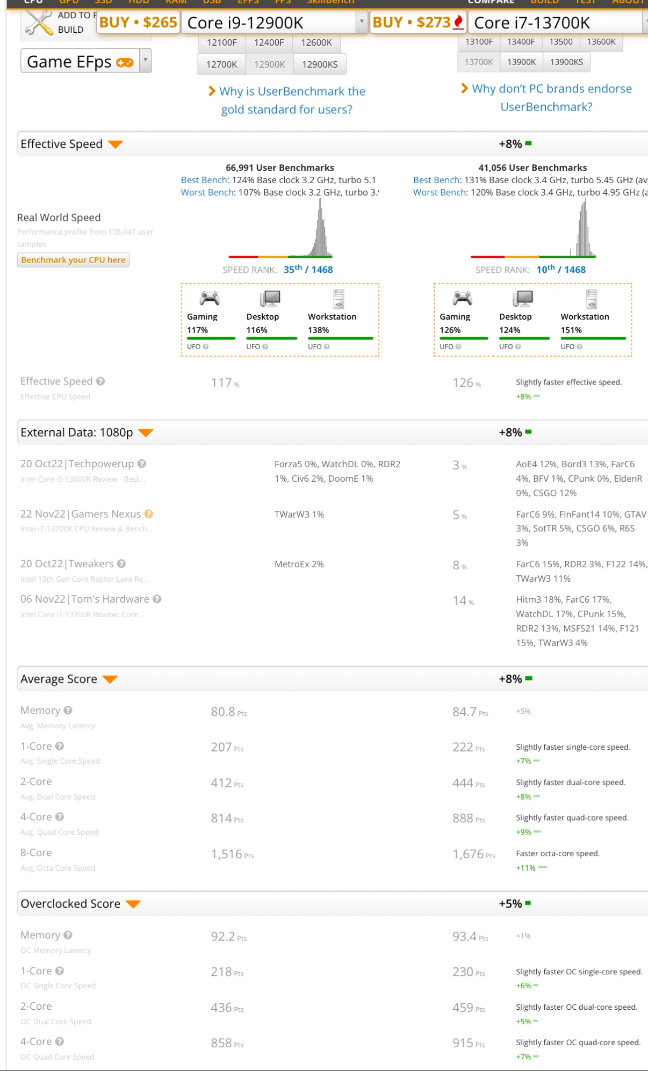Image resolution: width=648 pixels, height=1071 pixels.
Task: Select the 13600K processor tab
Action: point(601,42)
